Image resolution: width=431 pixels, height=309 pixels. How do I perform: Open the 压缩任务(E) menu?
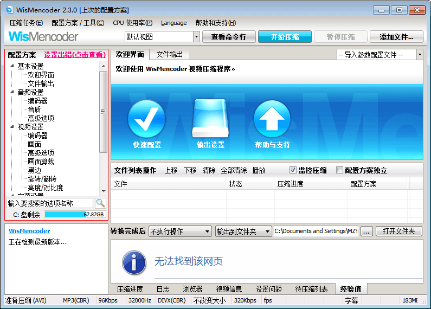coord(26,23)
